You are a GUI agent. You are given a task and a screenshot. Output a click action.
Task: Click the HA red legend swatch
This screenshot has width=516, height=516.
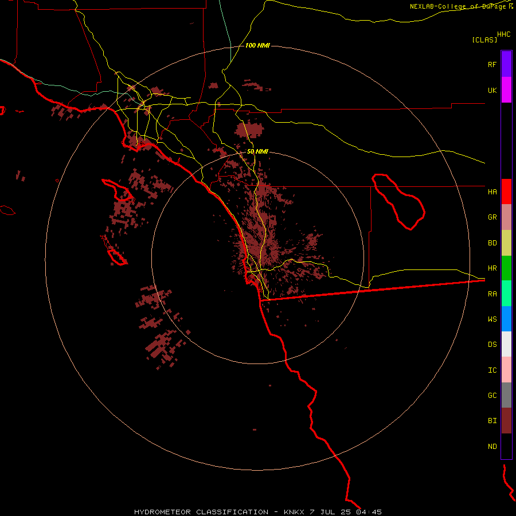tap(506, 191)
